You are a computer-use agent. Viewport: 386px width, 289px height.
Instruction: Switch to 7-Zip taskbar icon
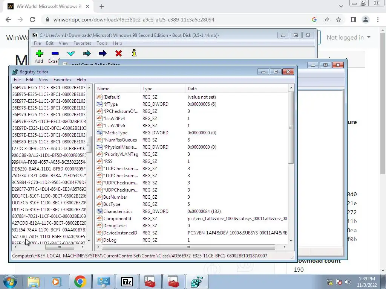[127, 281]
